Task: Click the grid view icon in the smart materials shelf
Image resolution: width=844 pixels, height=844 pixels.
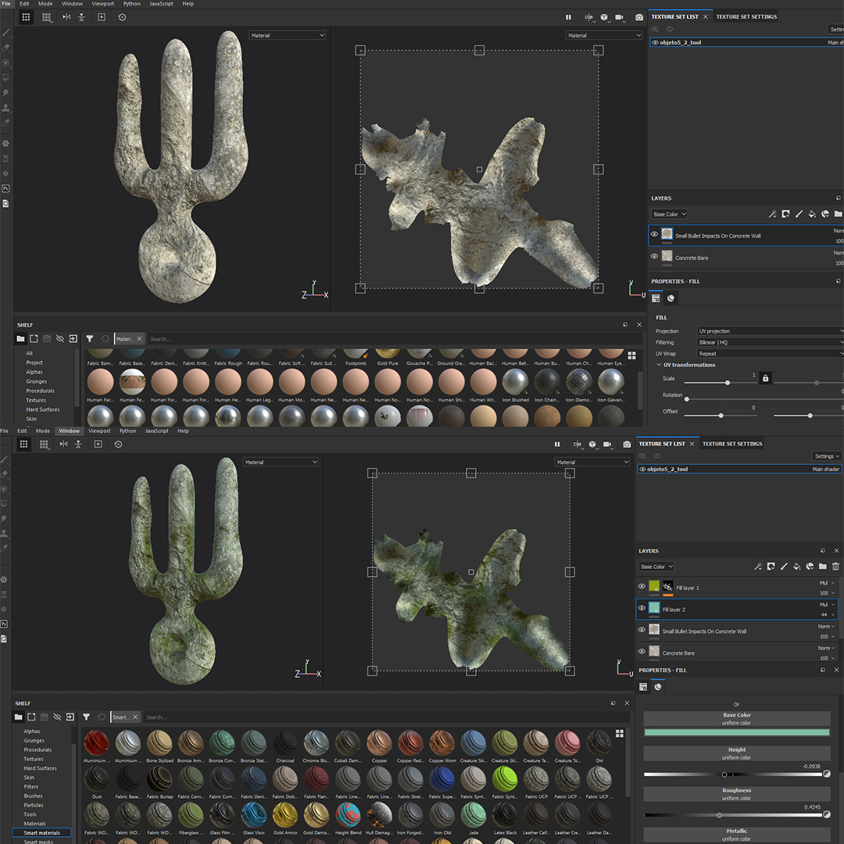Action: [x=620, y=734]
